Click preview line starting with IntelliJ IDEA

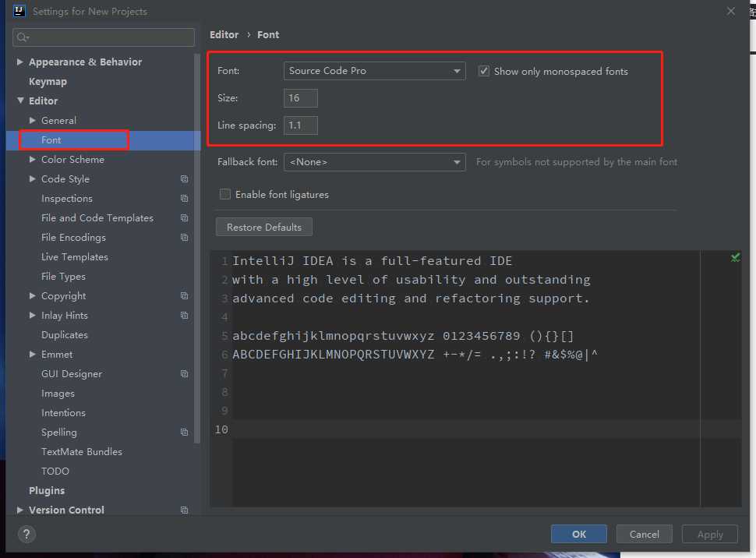tap(372, 261)
